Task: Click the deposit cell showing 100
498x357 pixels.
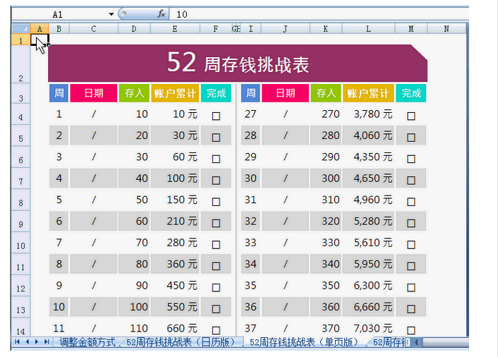Action: (x=134, y=307)
